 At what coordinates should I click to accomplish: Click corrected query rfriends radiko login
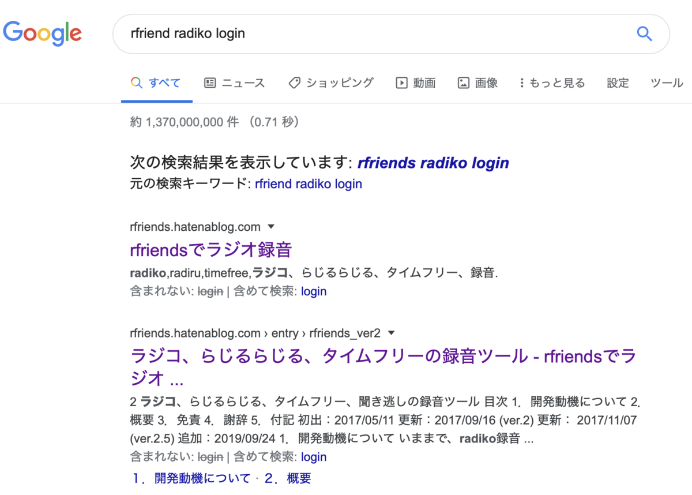coord(433,163)
